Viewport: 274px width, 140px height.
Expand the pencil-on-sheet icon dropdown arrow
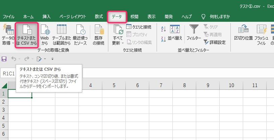click(x=45, y=59)
